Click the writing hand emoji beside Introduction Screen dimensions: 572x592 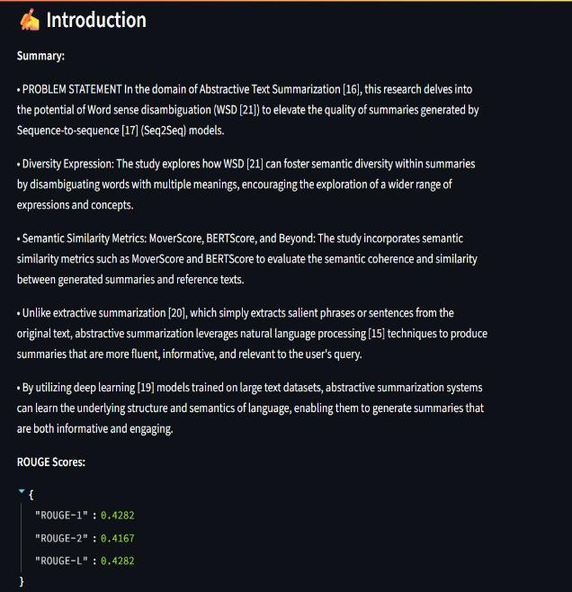tap(29, 20)
